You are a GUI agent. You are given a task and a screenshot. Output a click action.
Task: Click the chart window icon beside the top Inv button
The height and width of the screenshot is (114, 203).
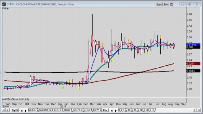point(172,4)
